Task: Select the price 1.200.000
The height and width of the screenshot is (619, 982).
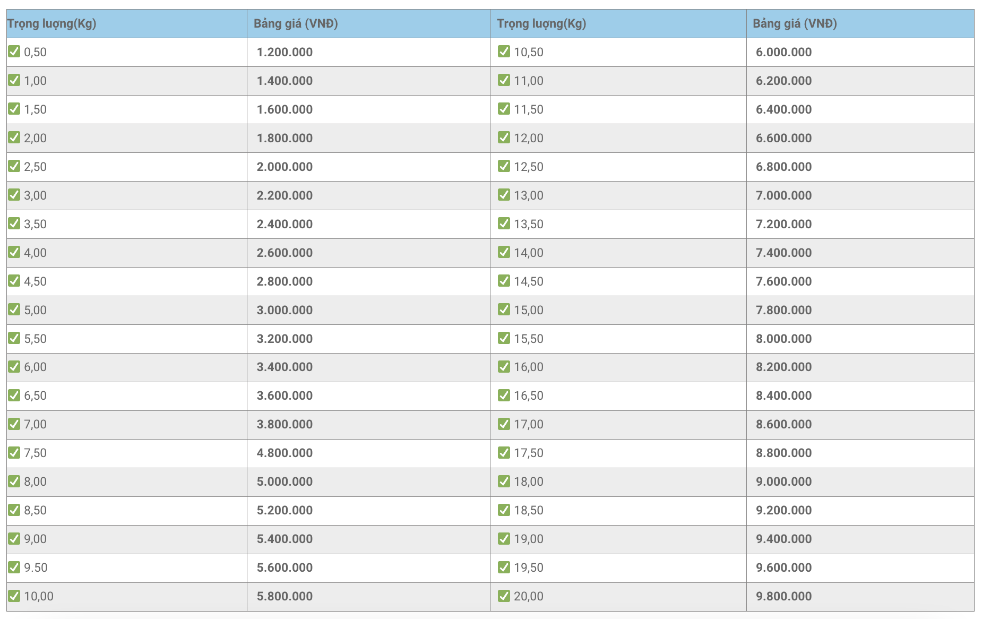Action: [285, 52]
